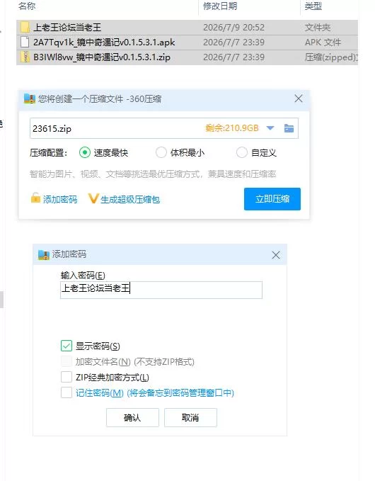Click the disabled 加密文件名(N) checkbox

pyautogui.click(x=67, y=361)
